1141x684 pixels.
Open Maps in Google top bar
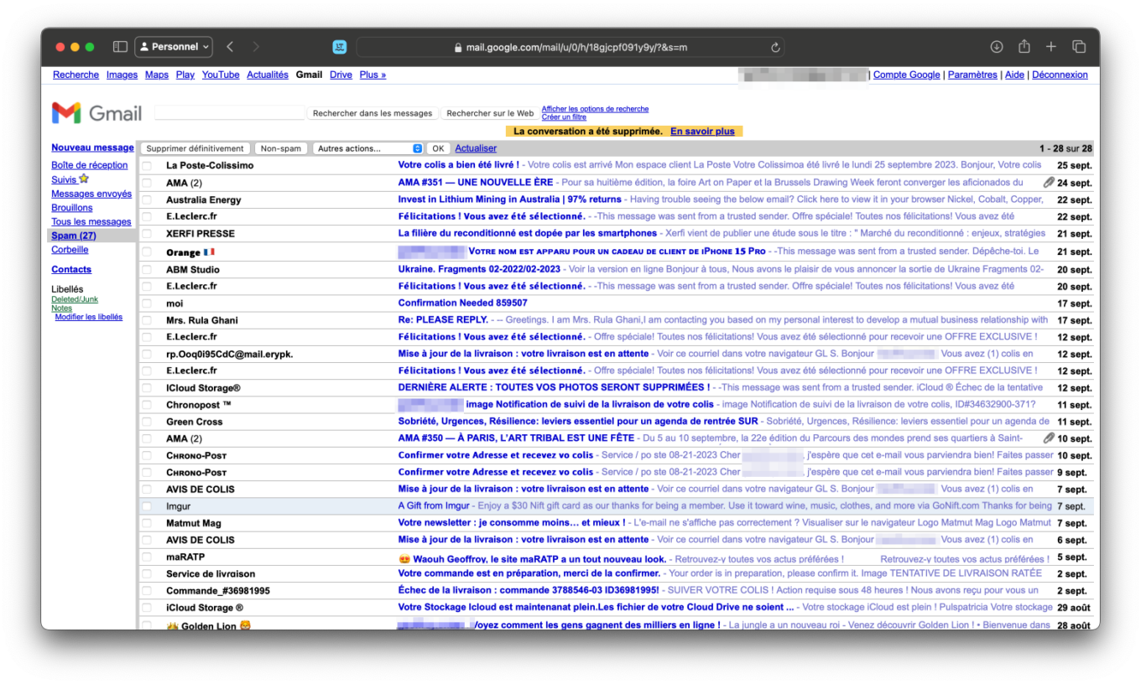click(157, 75)
